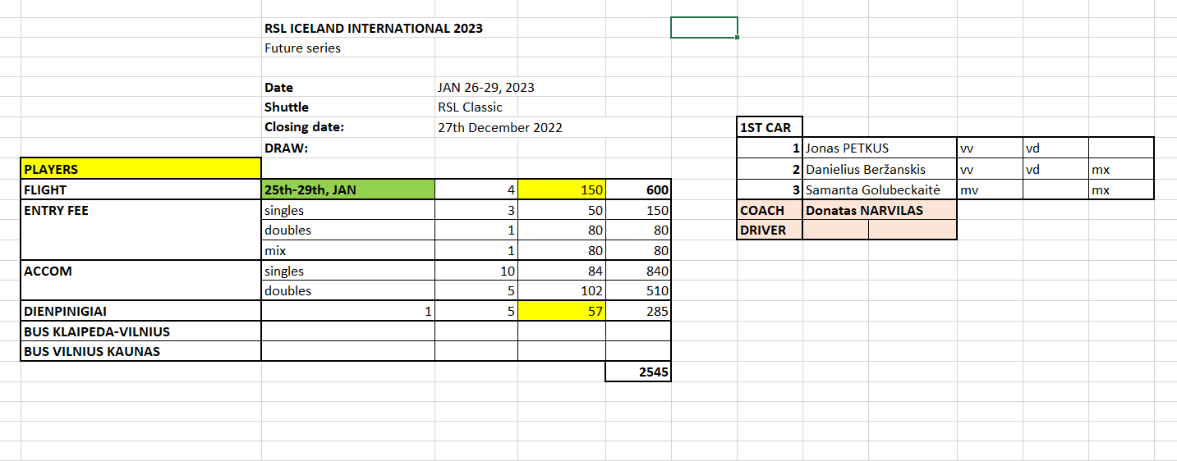
Task: Select the JAN 26-29, 2023 date cell
Action: (486, 87)
